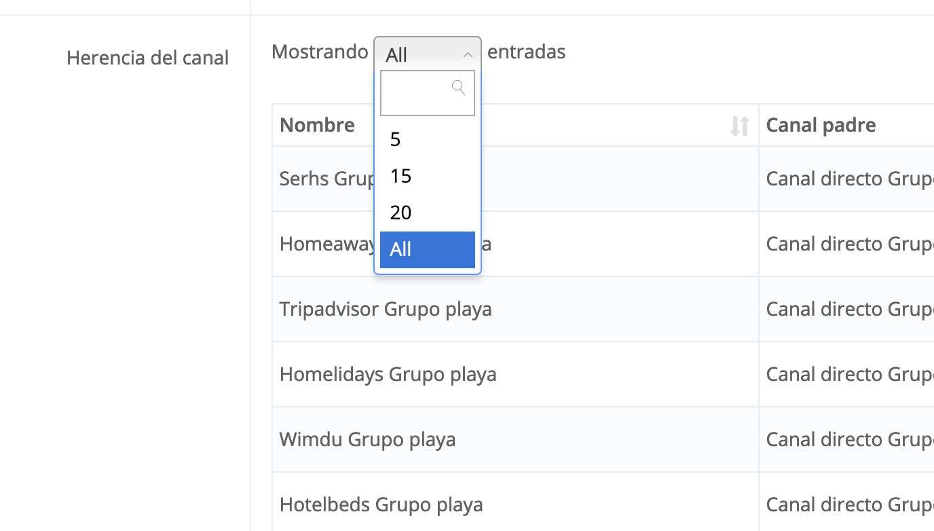Open the entries-per-page All dropdown

point(428,54)
